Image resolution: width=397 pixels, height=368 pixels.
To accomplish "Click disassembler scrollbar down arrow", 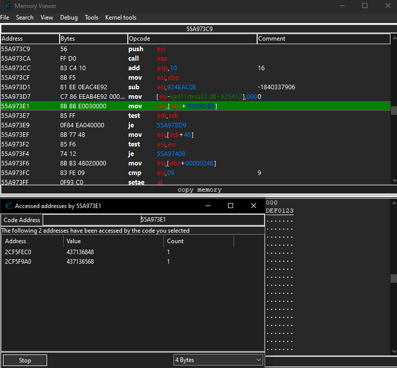I will pos(394,180).
